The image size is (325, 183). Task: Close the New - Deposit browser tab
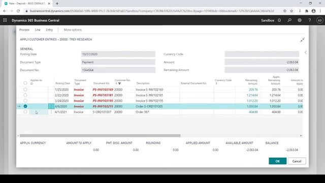[x=49, y=4]
